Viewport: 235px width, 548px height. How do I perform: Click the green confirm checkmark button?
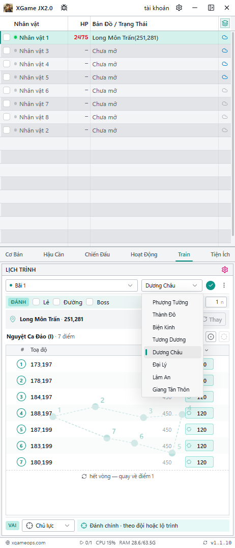pos(210,285)
